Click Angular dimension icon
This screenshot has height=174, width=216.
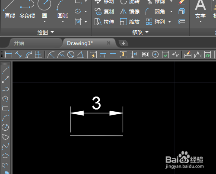81,55
